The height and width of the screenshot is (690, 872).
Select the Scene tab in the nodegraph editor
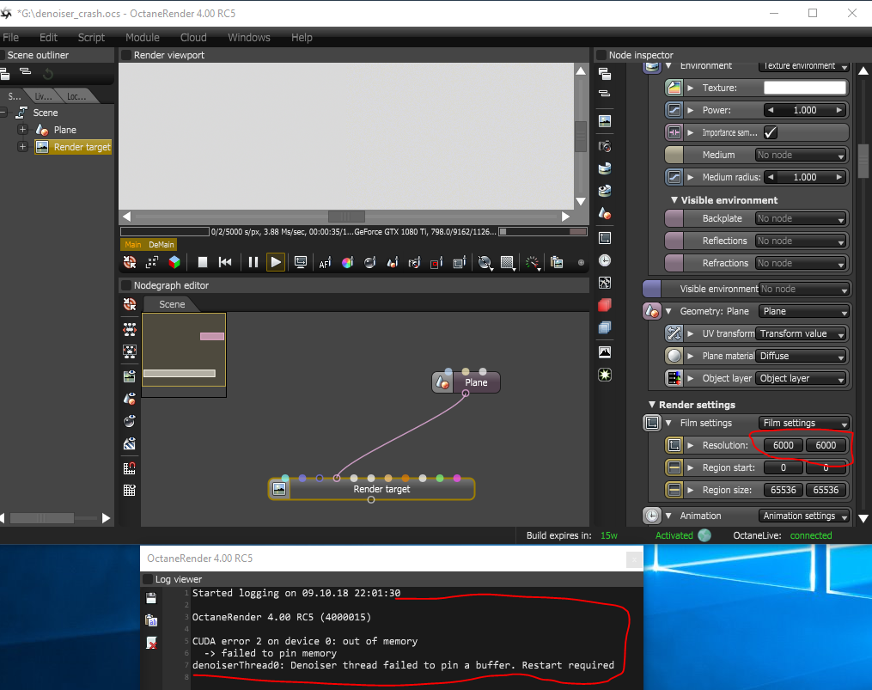[172, 304]
